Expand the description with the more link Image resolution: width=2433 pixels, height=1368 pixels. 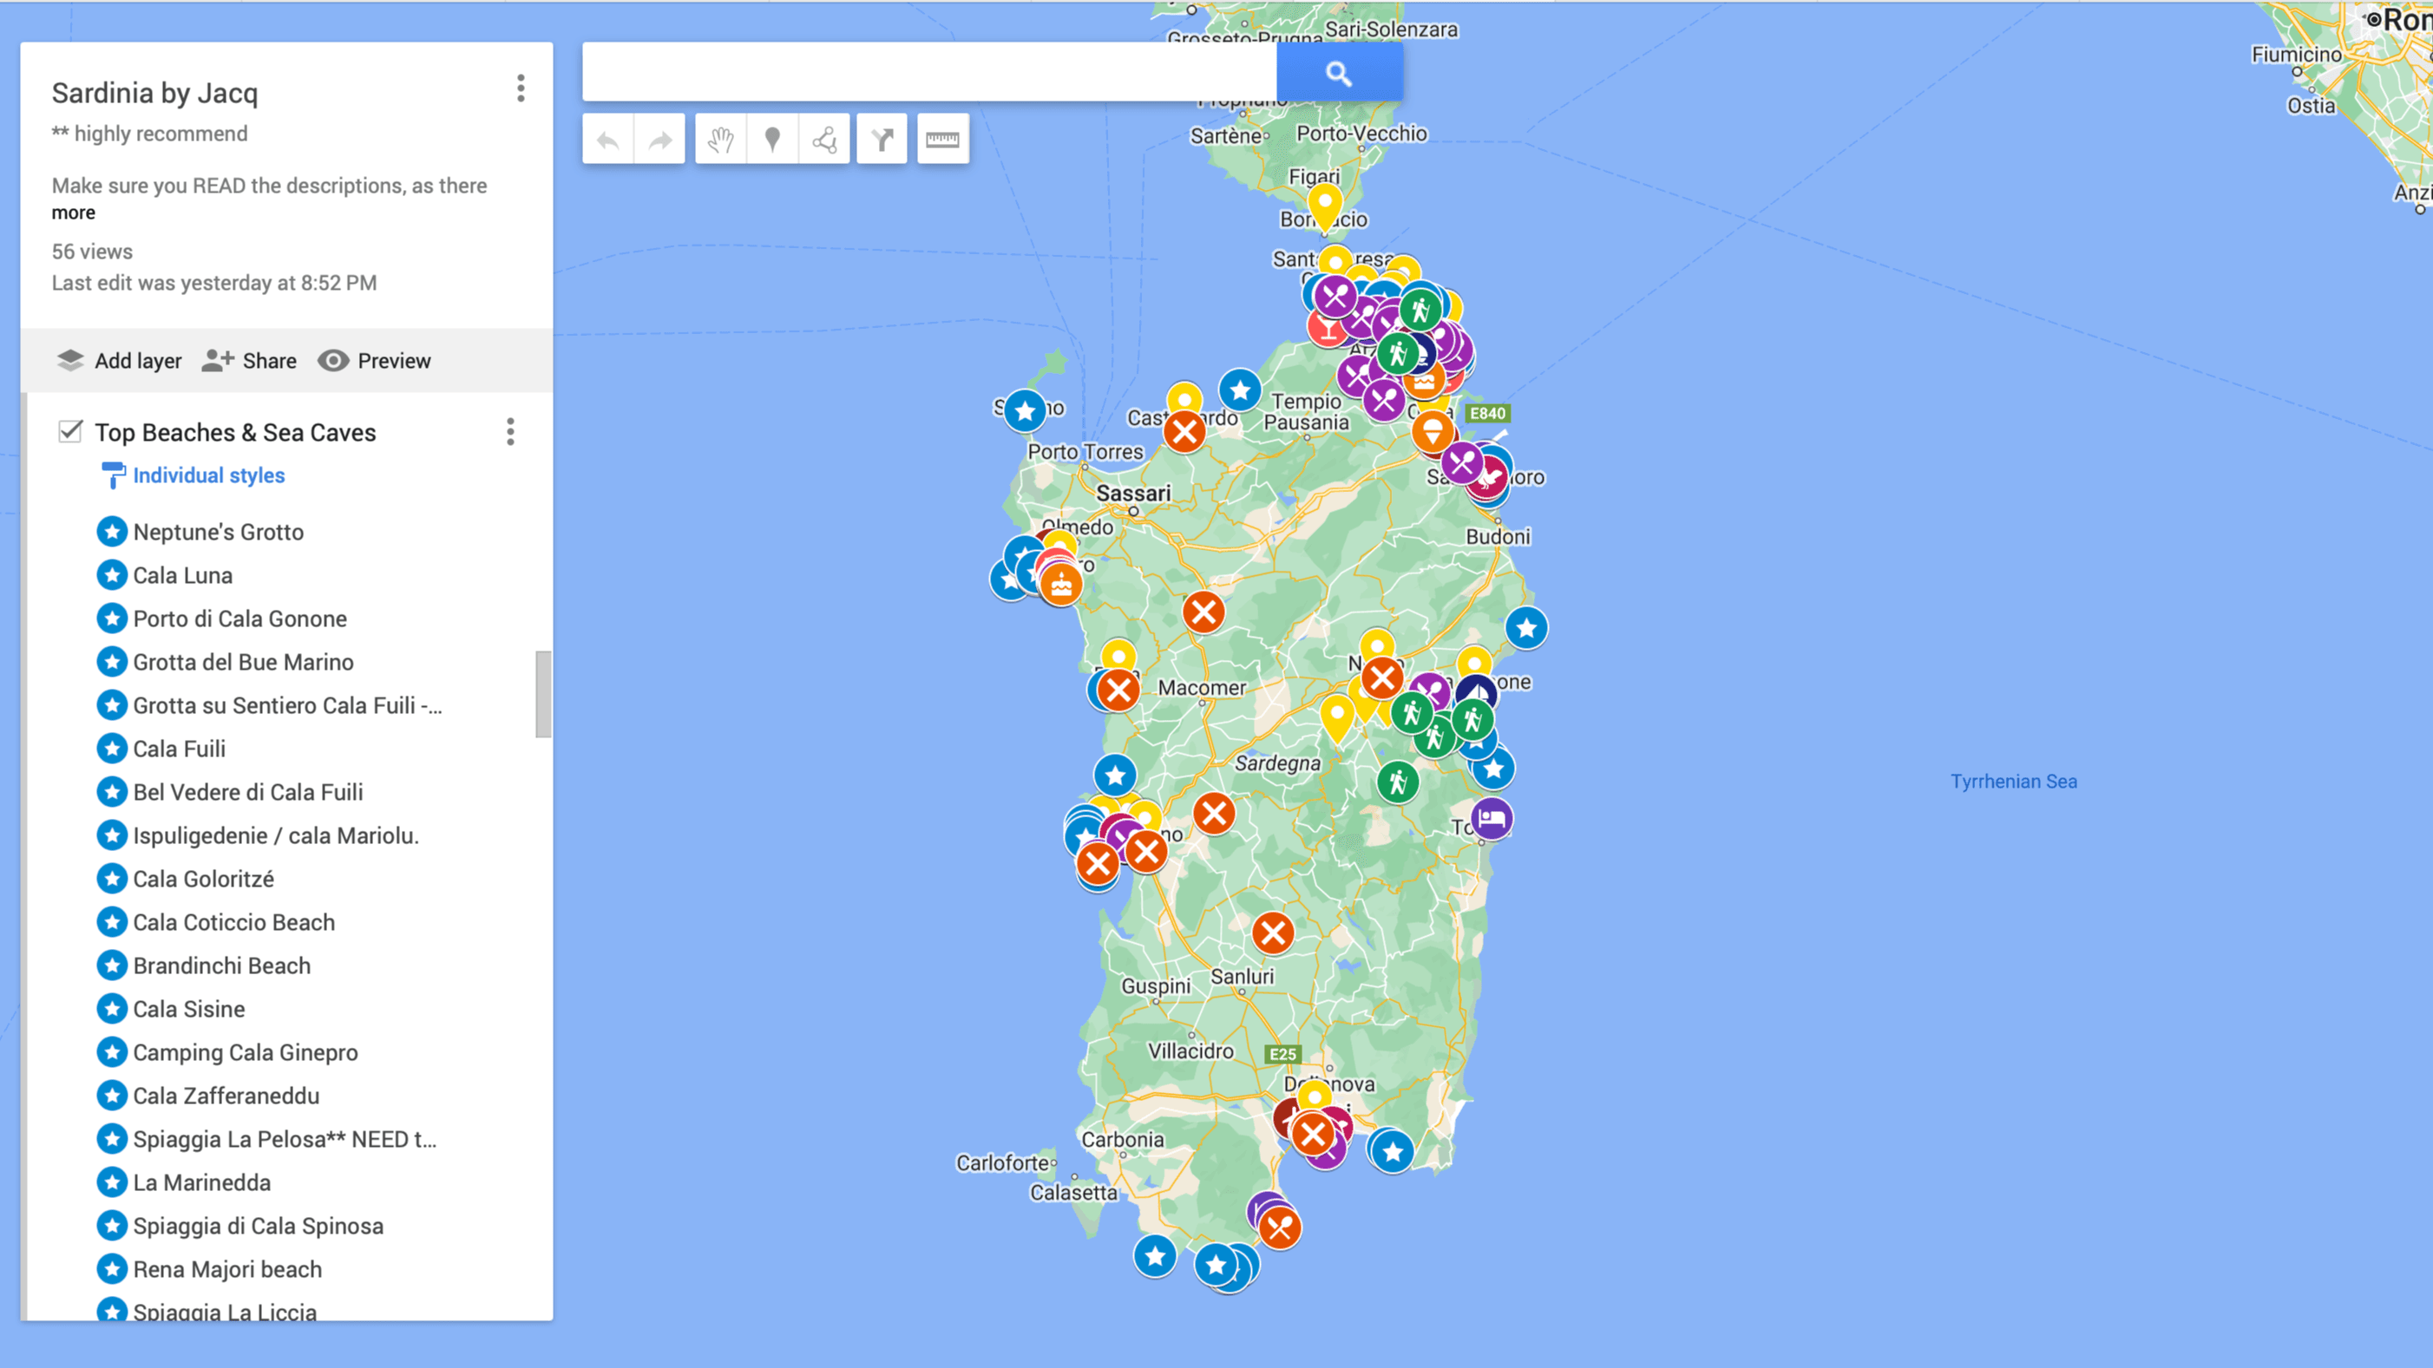74,213
